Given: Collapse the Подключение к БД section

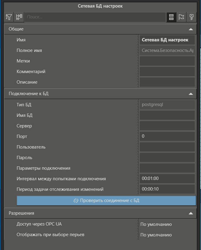Looking at the screenshot, I should click(x=191, y=94).
